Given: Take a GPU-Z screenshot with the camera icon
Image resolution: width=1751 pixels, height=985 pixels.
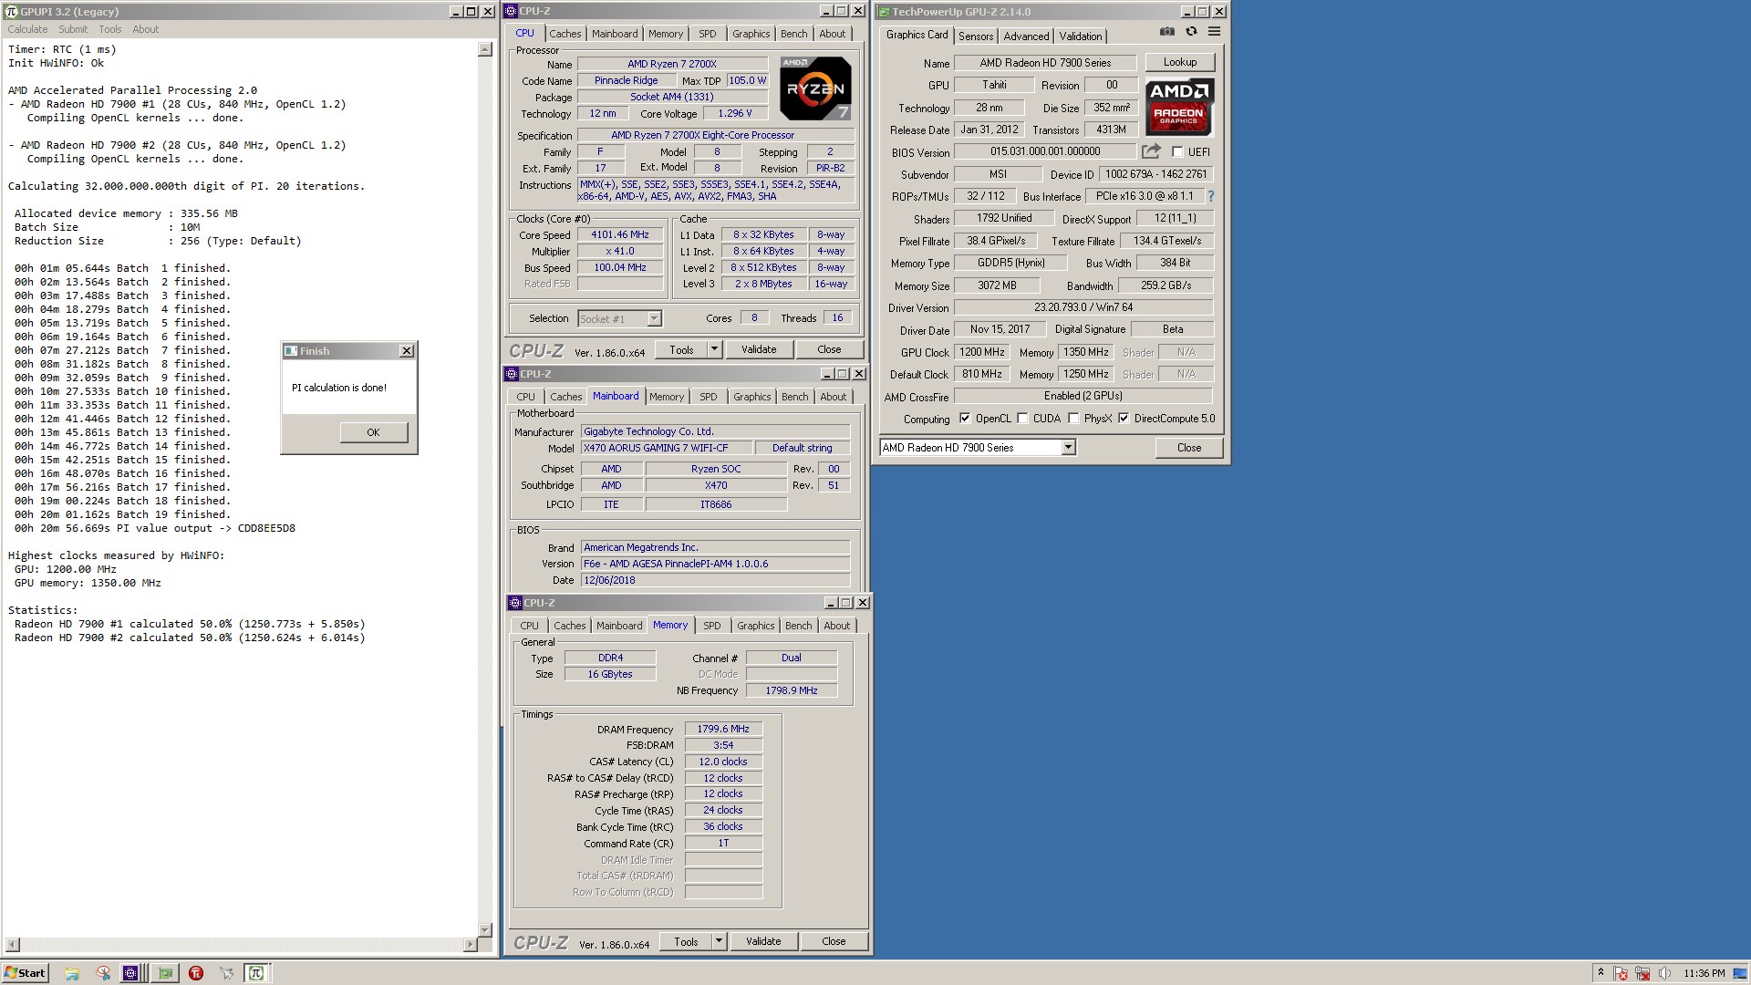Looking at the screenshot, I should click(x=1166, y=31).
